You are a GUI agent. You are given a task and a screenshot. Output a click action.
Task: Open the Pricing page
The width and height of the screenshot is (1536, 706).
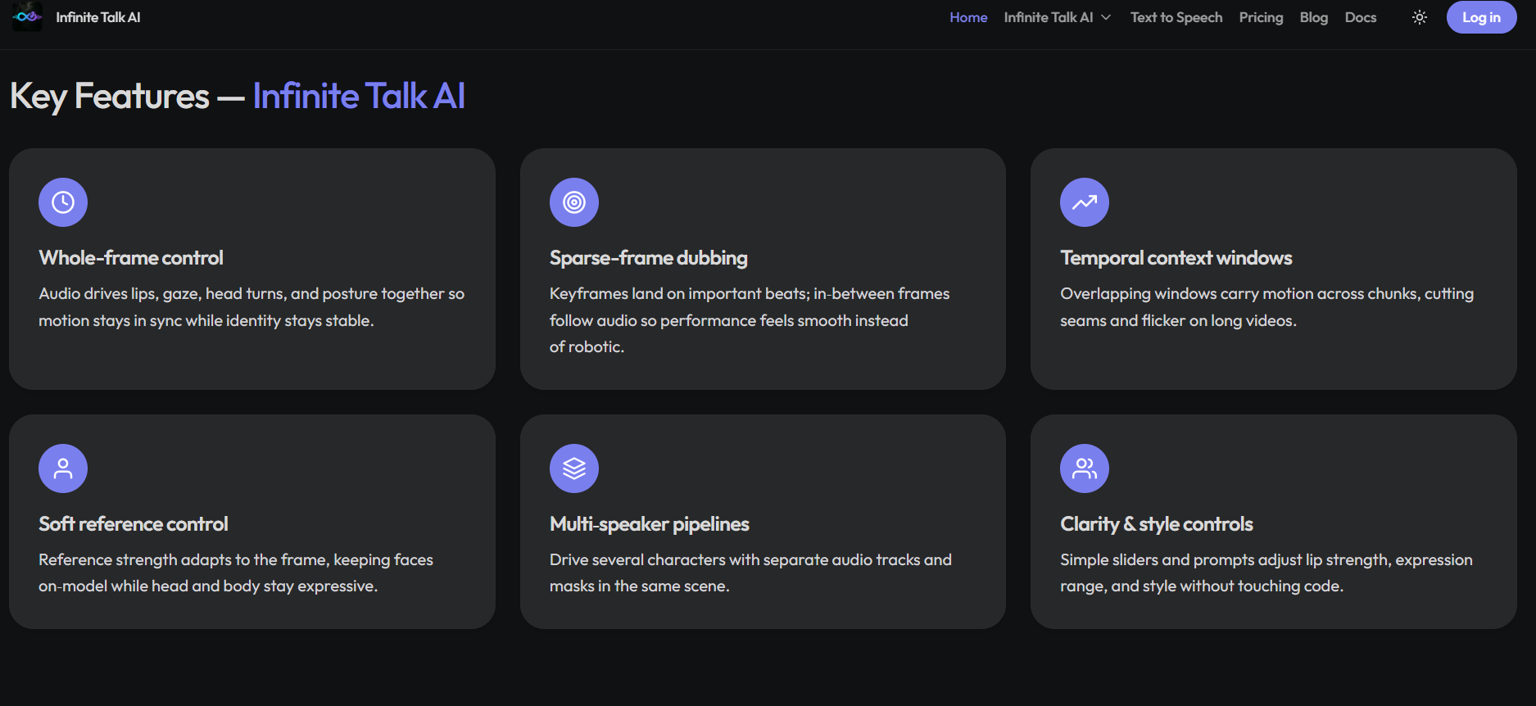click(1261, 16)
